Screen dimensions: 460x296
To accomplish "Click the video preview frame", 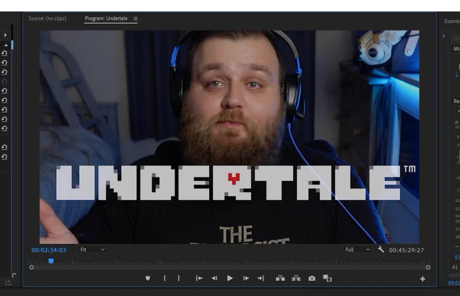I will point(229,137).
